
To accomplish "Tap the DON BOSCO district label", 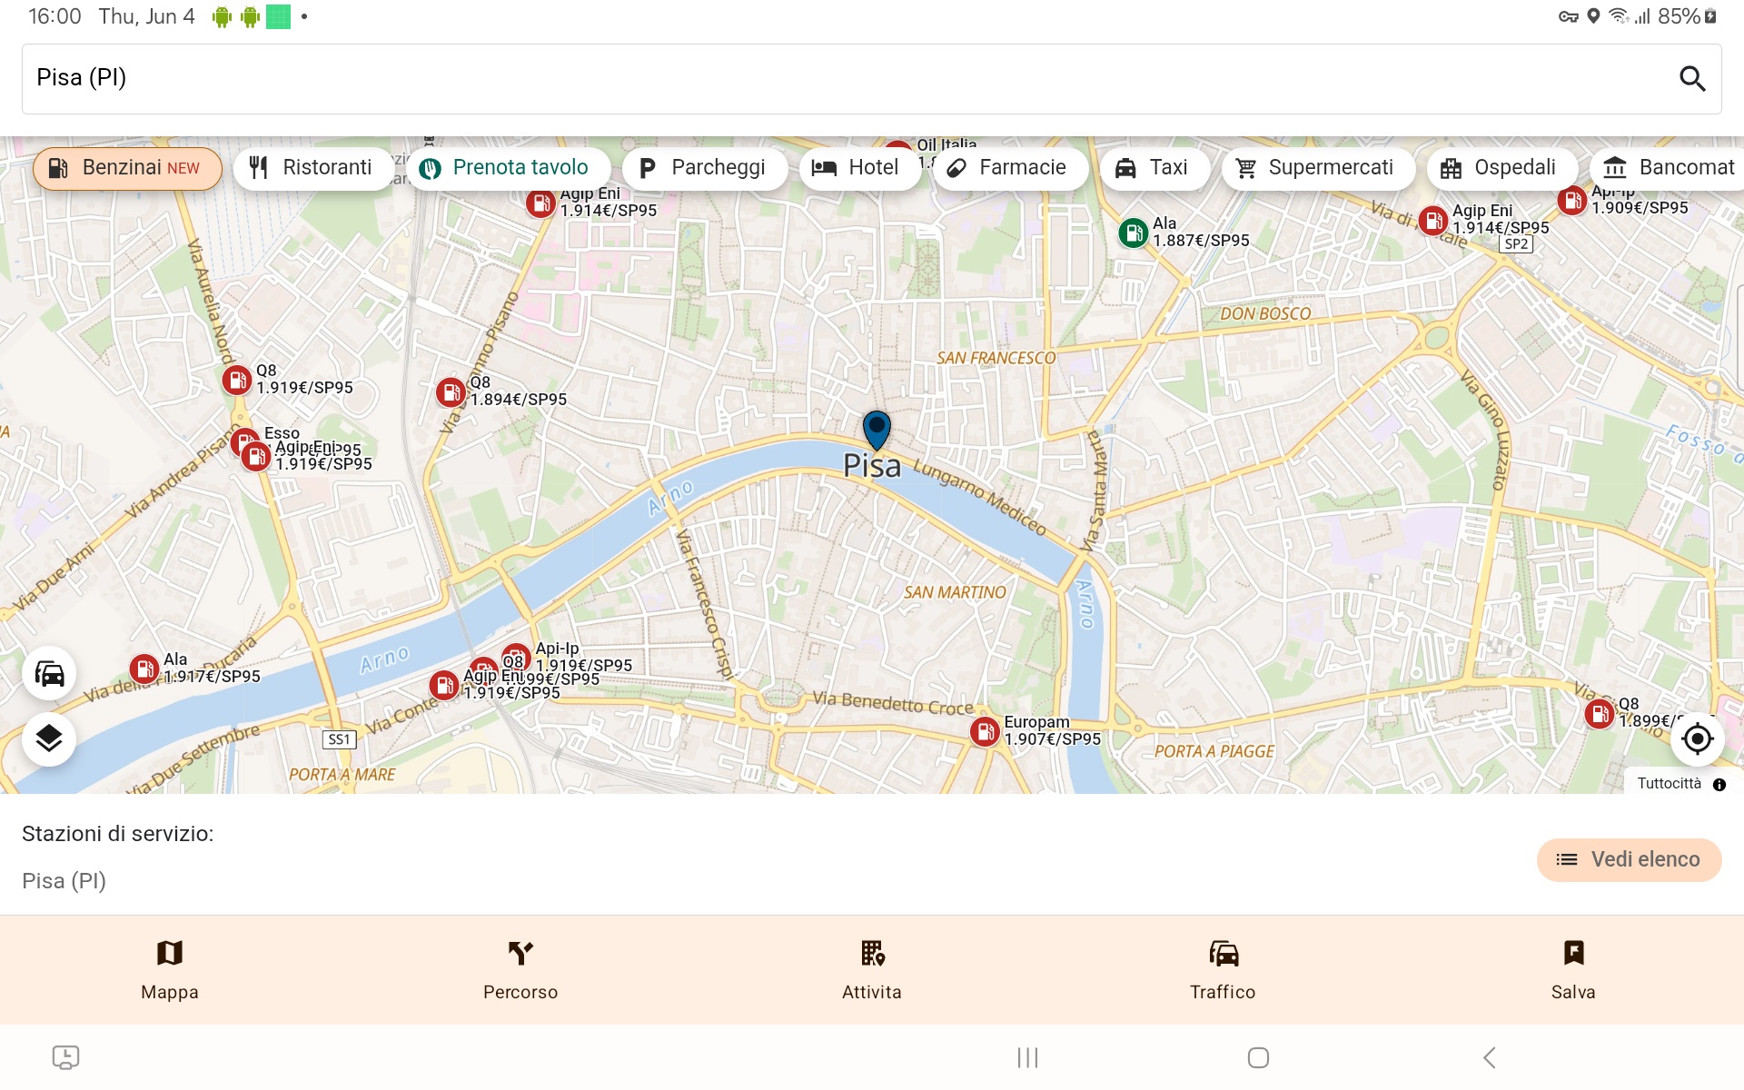I will tap(1265, 313).
